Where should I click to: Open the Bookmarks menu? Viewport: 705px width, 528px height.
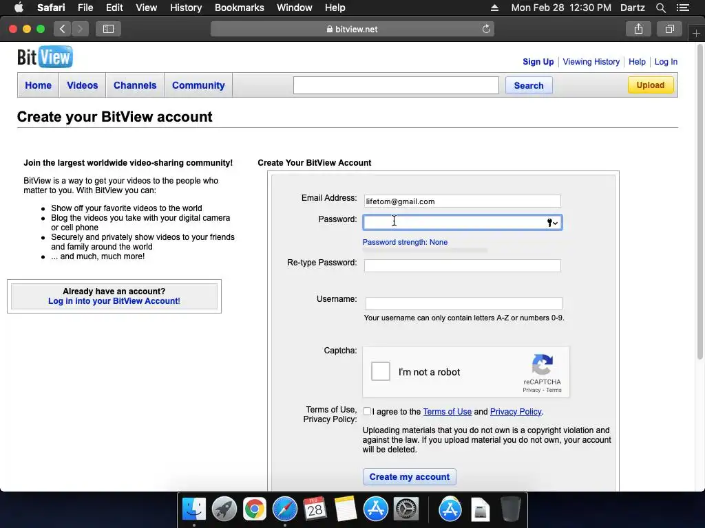click(239, 8)
